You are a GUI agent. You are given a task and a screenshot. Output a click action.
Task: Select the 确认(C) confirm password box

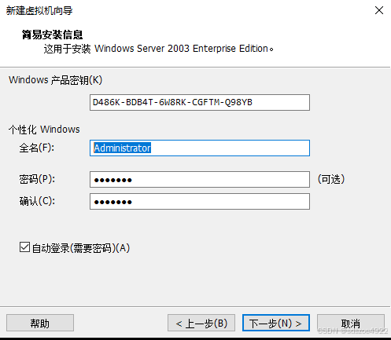tap(200, 201)
